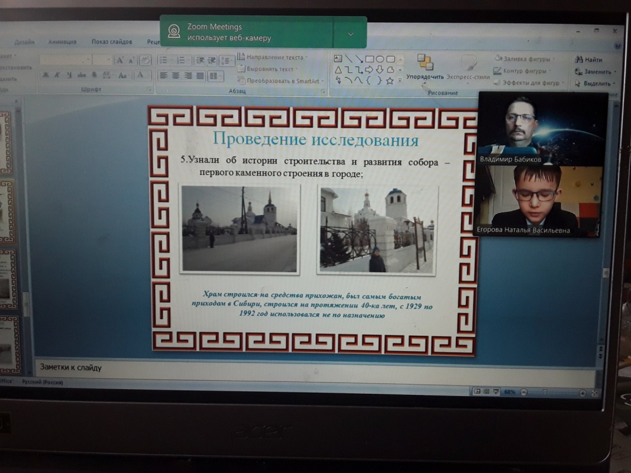Center-align text in the Абзац group
Viewport: 631px width, 473px height.
(x=176, y=76)
